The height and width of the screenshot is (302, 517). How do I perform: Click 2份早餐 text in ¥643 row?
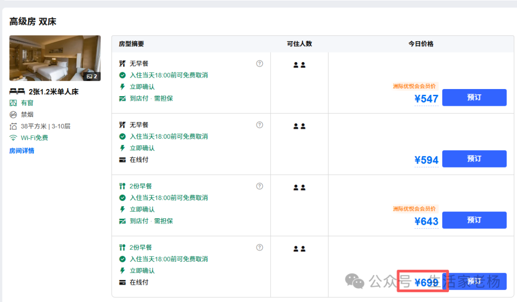141,186
